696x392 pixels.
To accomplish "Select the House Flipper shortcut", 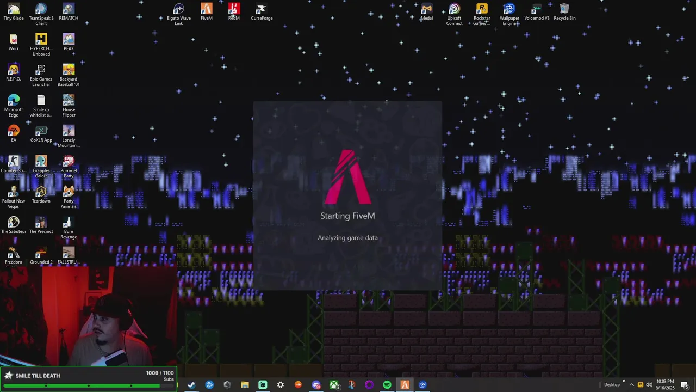I will (69, 106).
